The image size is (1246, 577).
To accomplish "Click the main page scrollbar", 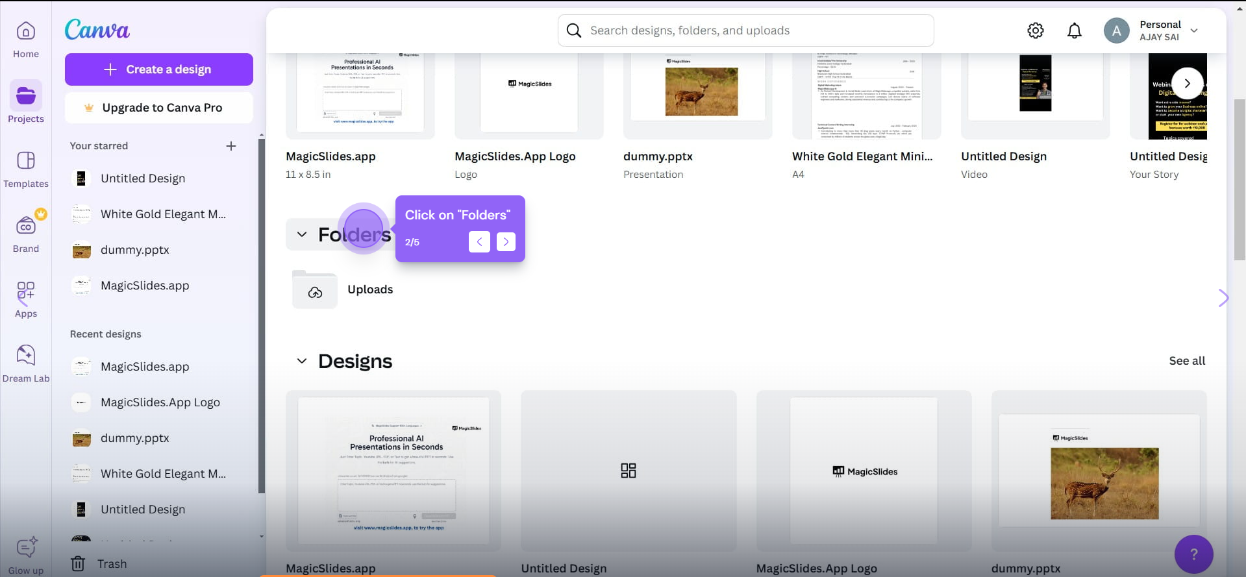I will coord(1240,180).
